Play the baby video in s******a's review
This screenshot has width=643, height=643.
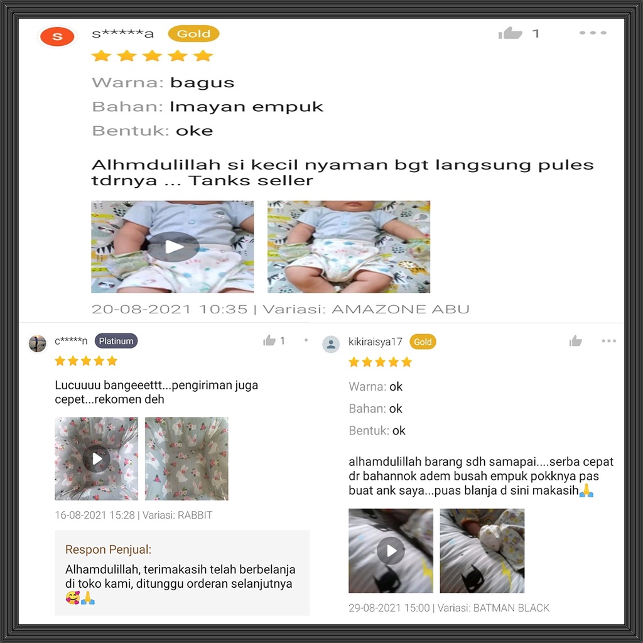pyautogui.click(x=173, y=247)
